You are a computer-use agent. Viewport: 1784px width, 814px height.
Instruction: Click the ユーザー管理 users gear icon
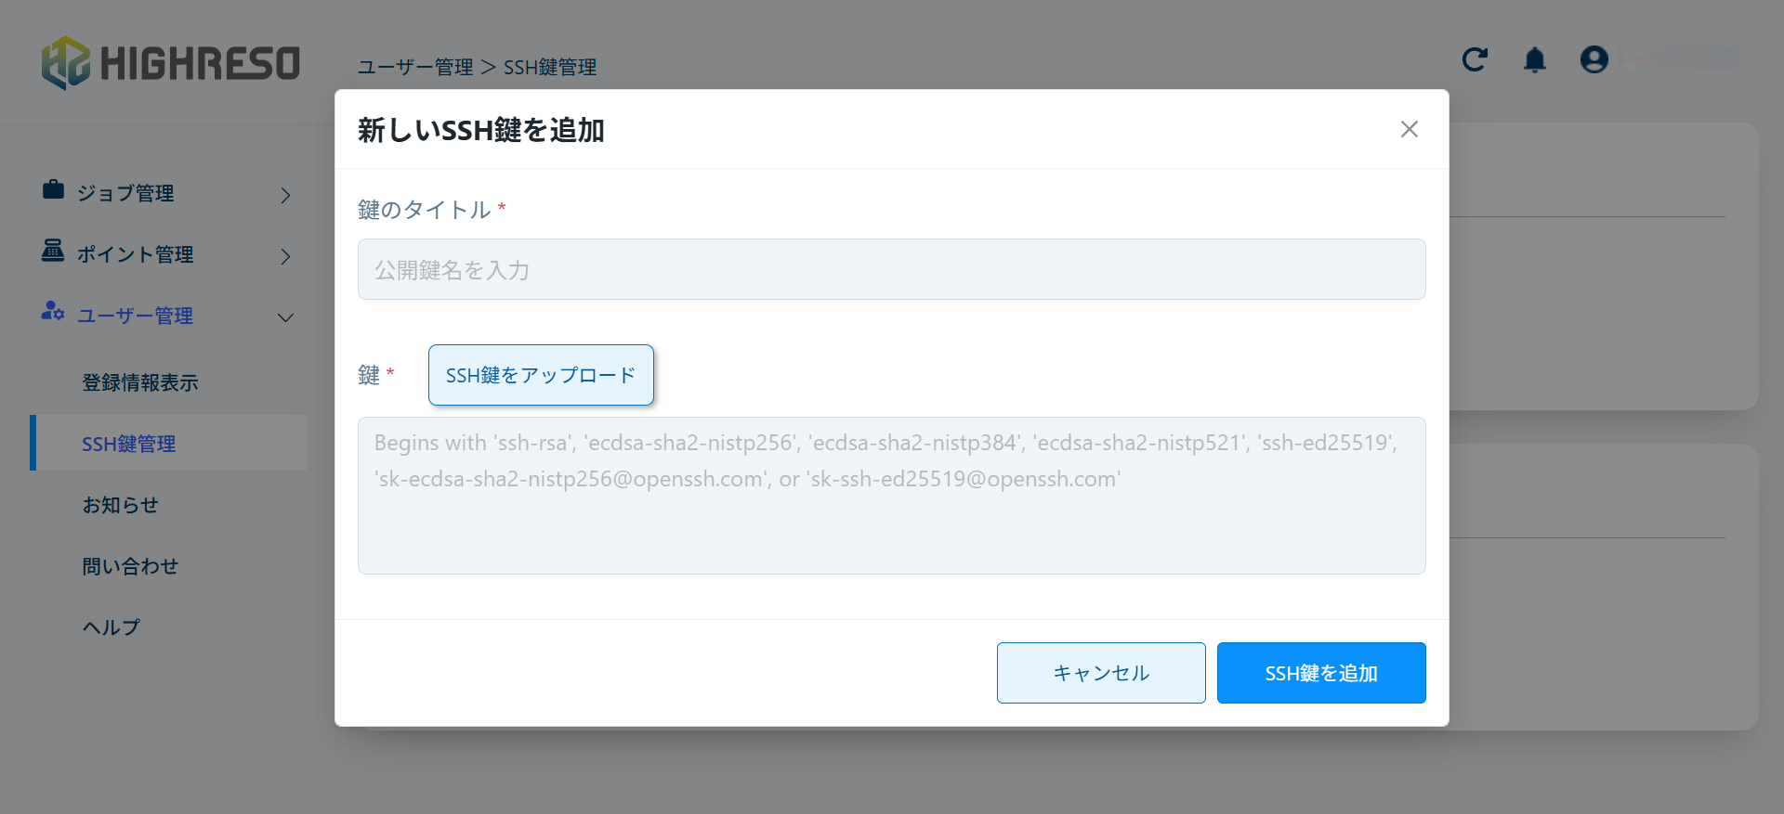pos(53,312)
